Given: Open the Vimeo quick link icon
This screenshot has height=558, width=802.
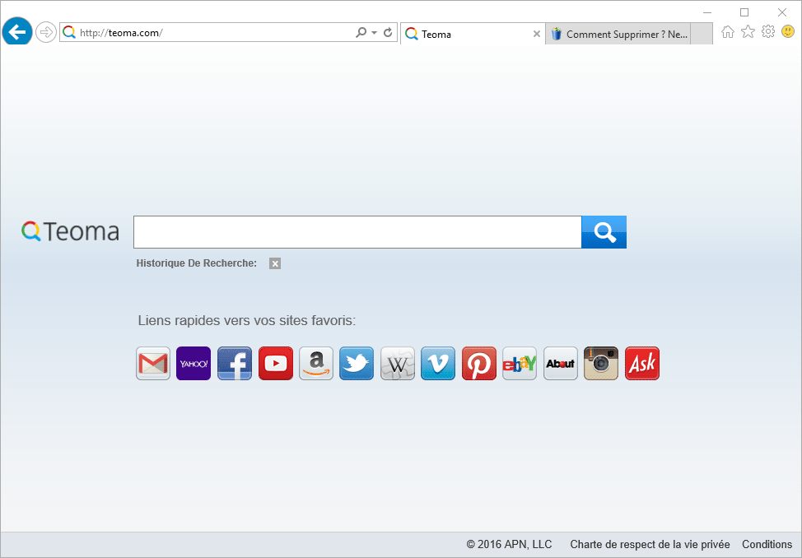Looking at the screenshot, I should pyautogui.click(x=438, y=363).
